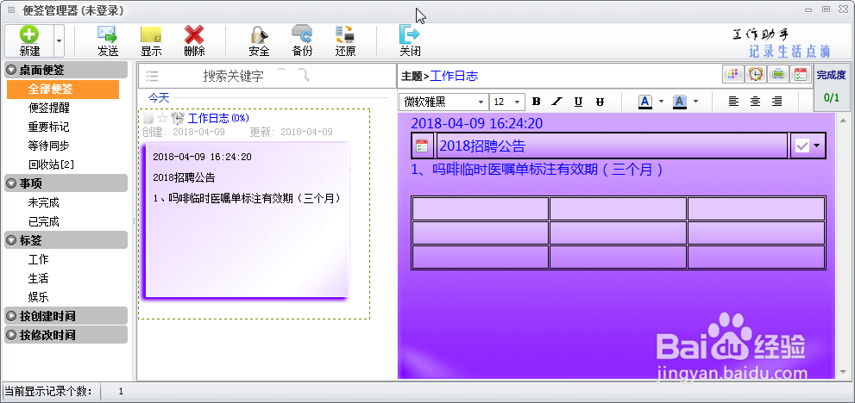Toggle strikethrough formatting
The height and width of the screenshot is (403, 855).
600,102
